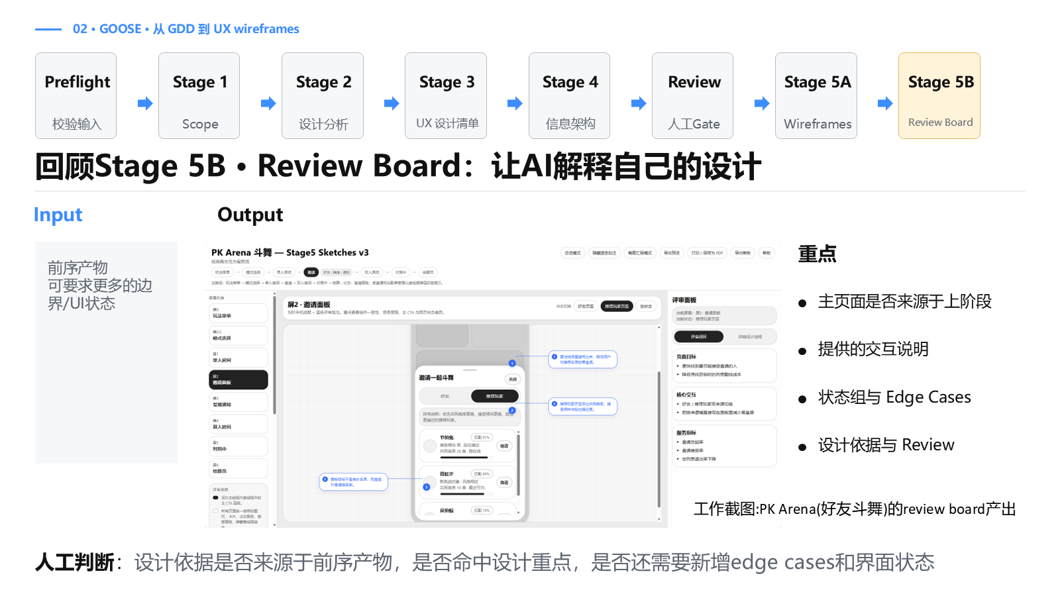Select 屏5 对局中 in the screen list

tap(238, 446)
